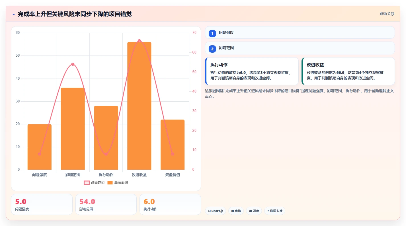Click the 5.0 问题强度 stat card
This screenshot has height=226, width=406.
42,204
